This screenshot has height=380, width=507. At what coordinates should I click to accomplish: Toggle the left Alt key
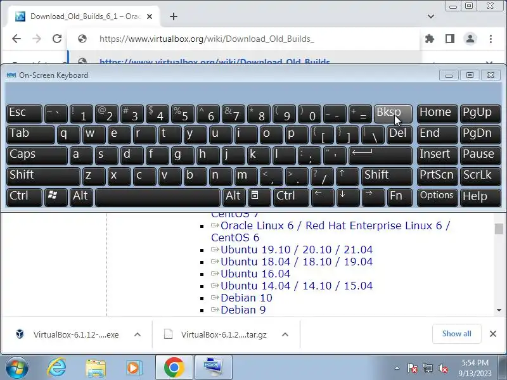tap(82, 197)
